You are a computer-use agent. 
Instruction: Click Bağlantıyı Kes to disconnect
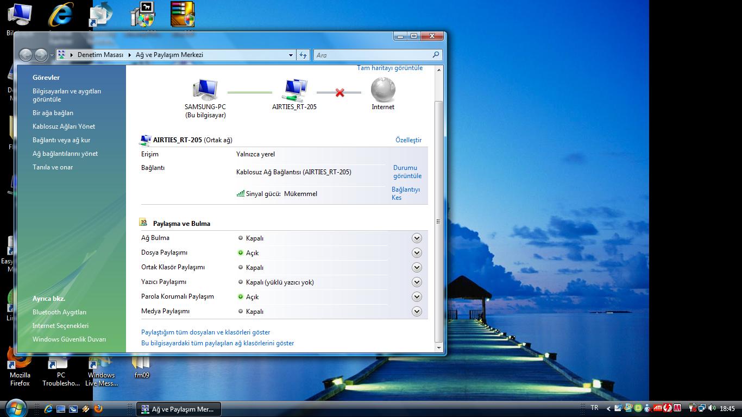coord(405,193)
